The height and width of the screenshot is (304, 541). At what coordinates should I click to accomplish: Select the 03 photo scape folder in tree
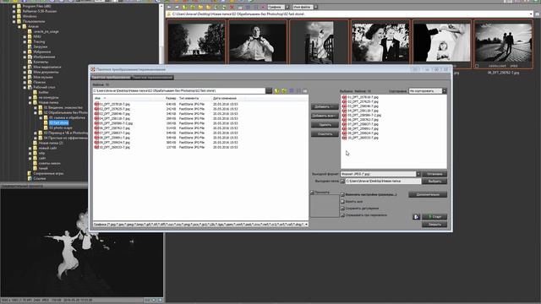60,128
